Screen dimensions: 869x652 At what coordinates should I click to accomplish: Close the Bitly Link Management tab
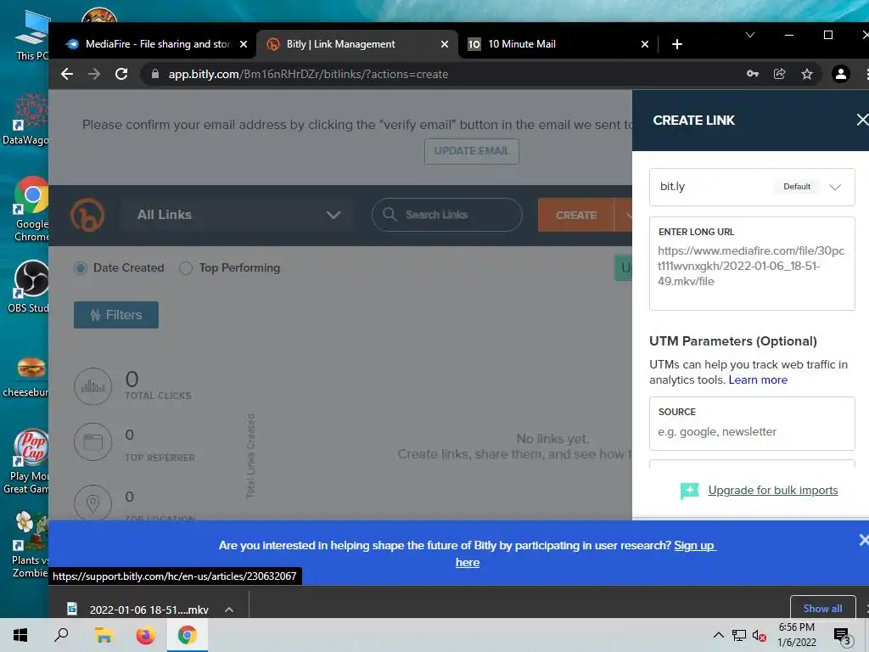pos(445,44)
